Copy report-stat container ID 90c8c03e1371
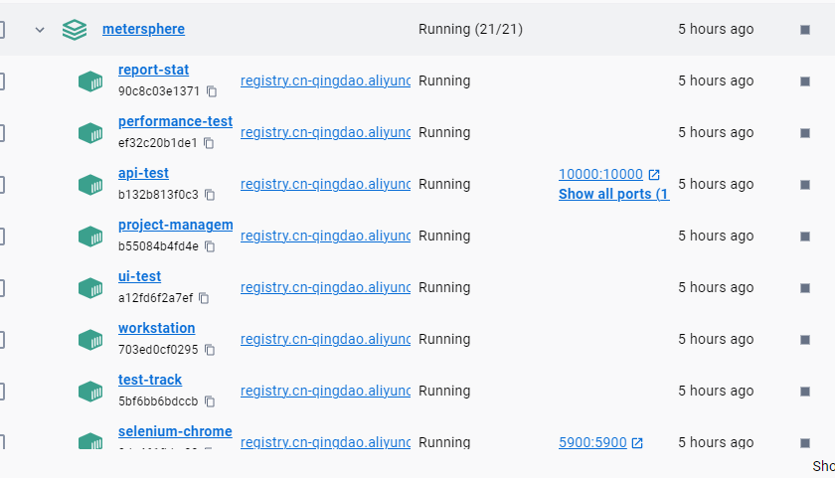 tap(212, 91)
